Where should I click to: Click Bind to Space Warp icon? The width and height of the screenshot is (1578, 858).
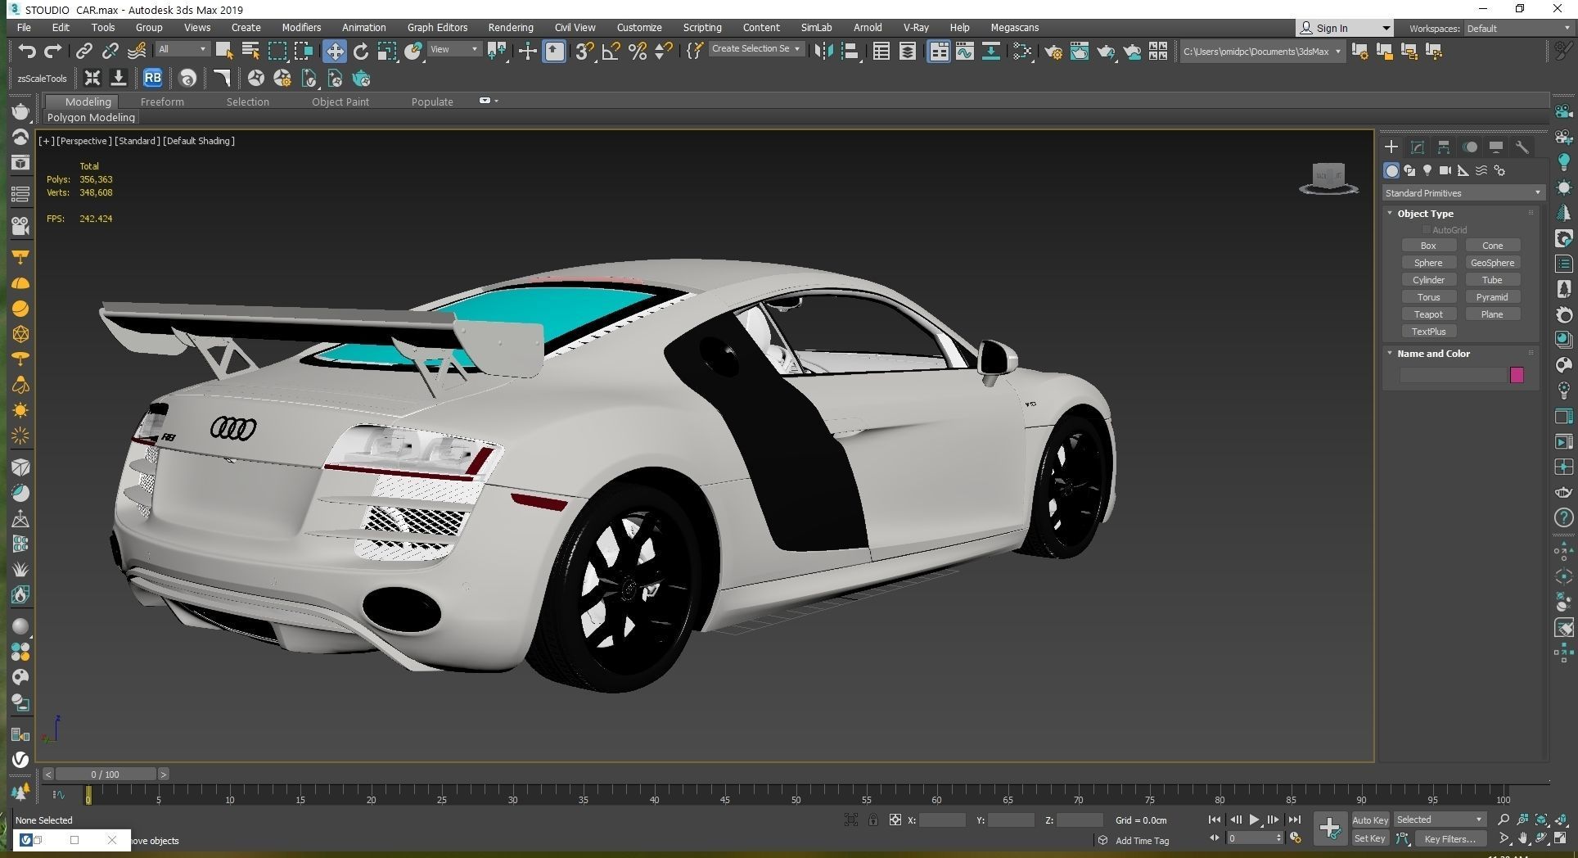137,52
